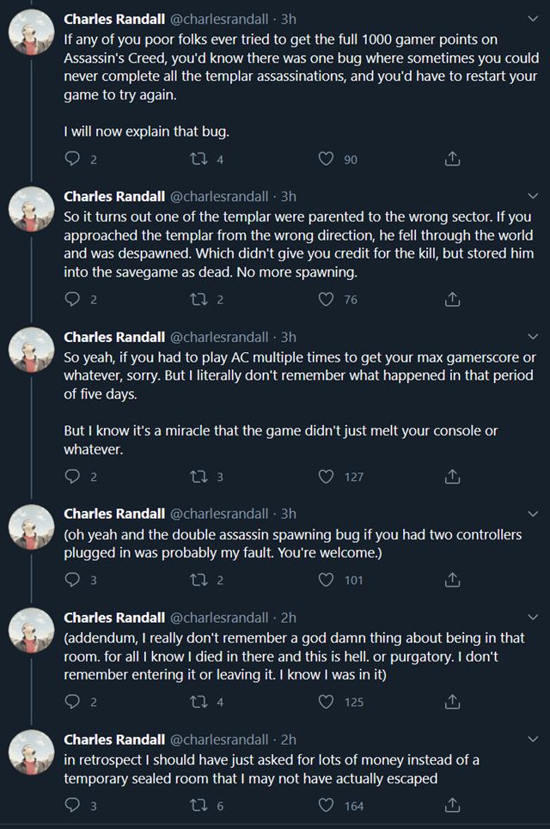Expand the caret menu on the wrong sector tweet

pos(533,196)
